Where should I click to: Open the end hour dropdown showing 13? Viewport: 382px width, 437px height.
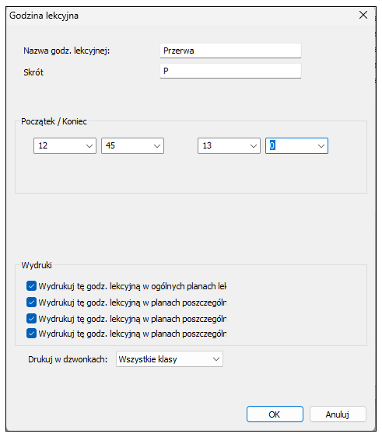(229, 145)
